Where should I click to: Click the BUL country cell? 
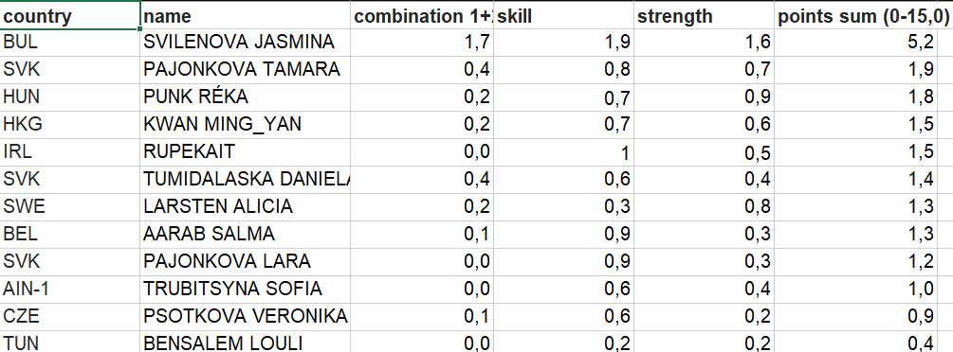click(70, 42)
